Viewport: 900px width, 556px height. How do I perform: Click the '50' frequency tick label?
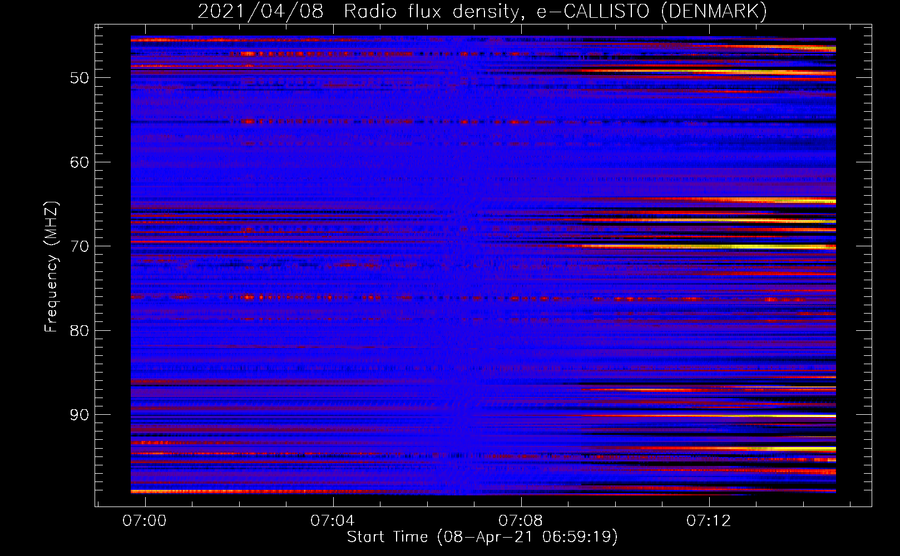80,78
